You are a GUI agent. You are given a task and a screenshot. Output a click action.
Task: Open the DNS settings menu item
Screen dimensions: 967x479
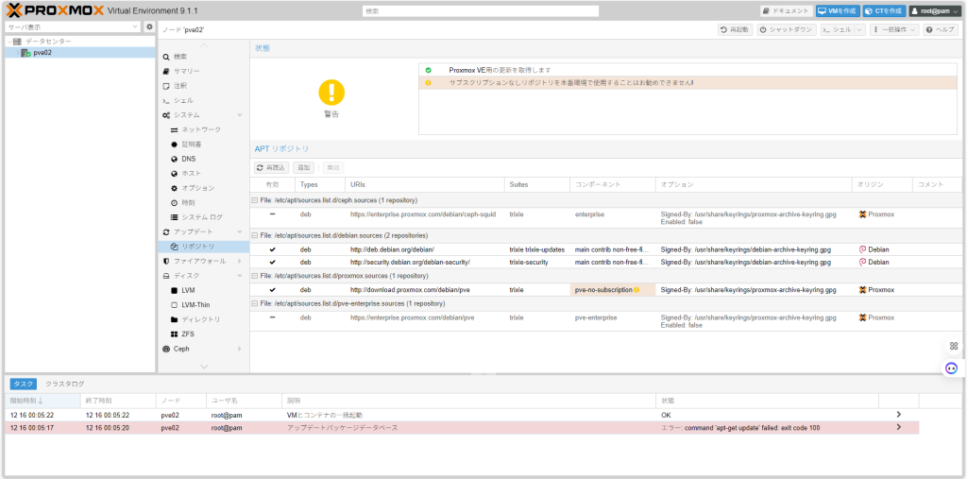[x=189, y=159]
